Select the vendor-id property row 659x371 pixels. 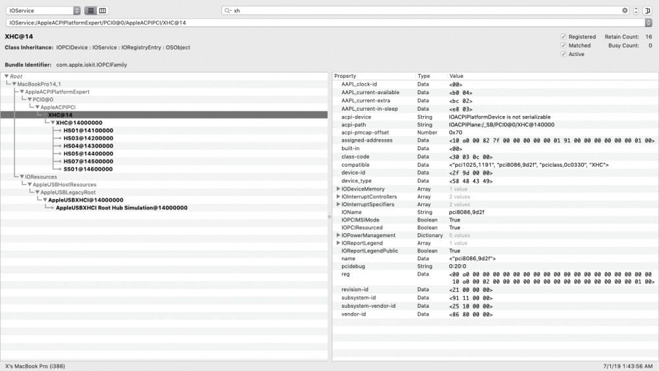tap(495, 314)
